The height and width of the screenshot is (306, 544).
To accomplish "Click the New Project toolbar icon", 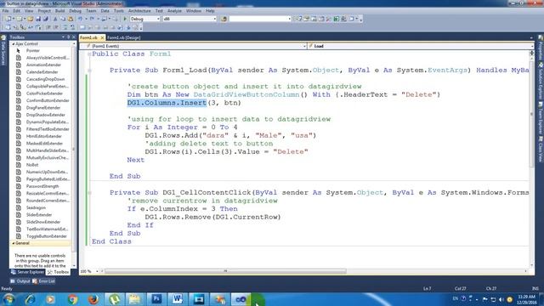I will 8,19.
